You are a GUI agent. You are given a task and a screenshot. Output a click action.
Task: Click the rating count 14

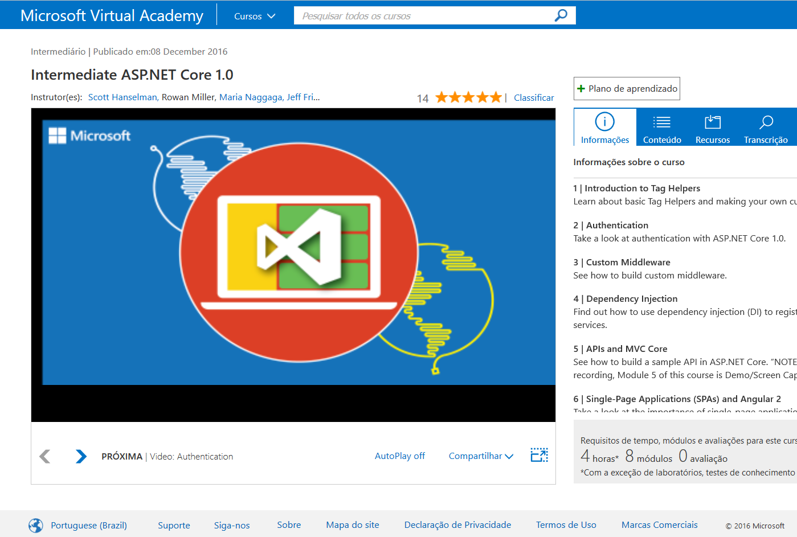[x=423, y=99]
